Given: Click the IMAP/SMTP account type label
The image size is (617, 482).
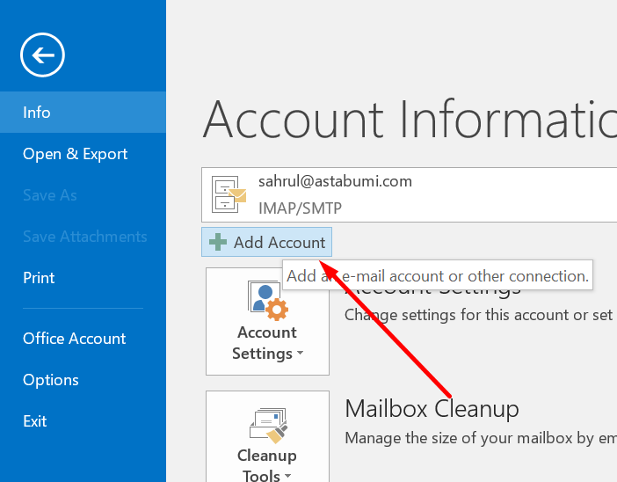Looking at the screenshot, I should (300, 208).
